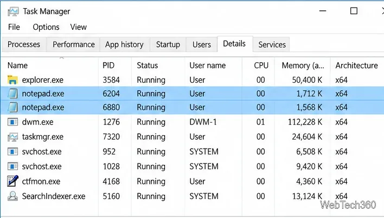Click the taskmgr.exe process icon

pyautogui.click(x=12, y=137)
